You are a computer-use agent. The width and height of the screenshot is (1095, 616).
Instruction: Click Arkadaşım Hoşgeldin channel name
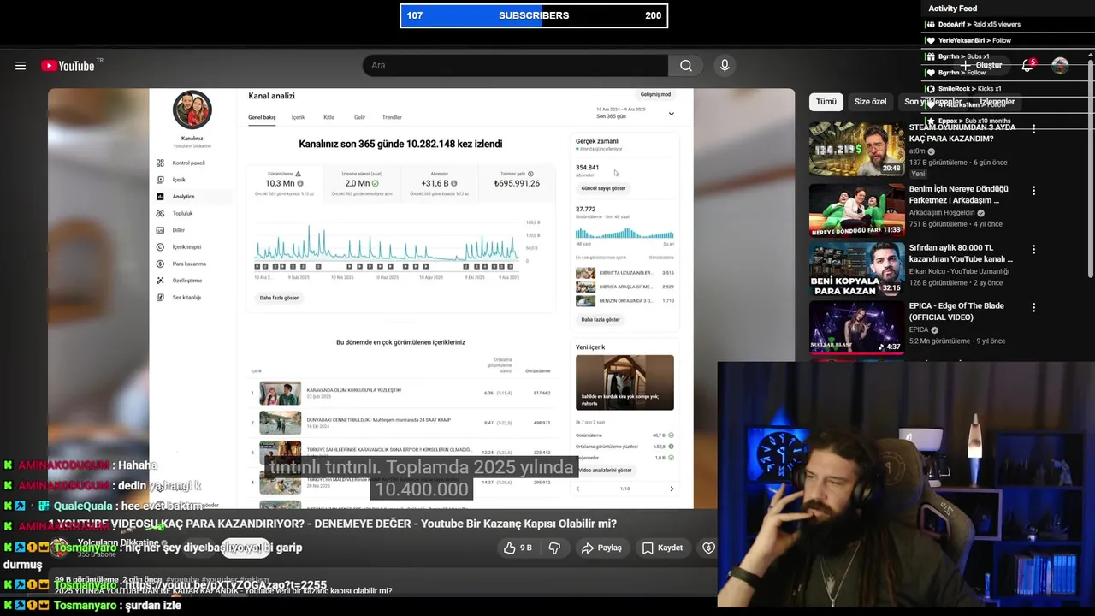click(x=942, y=213)
